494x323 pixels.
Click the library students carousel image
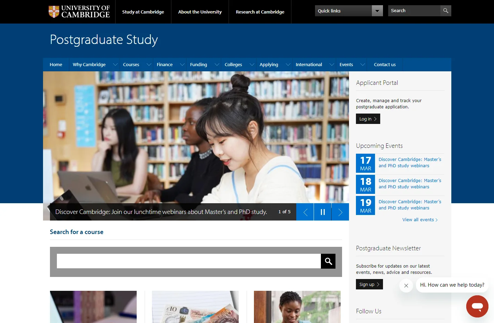(x=196, y=137)
